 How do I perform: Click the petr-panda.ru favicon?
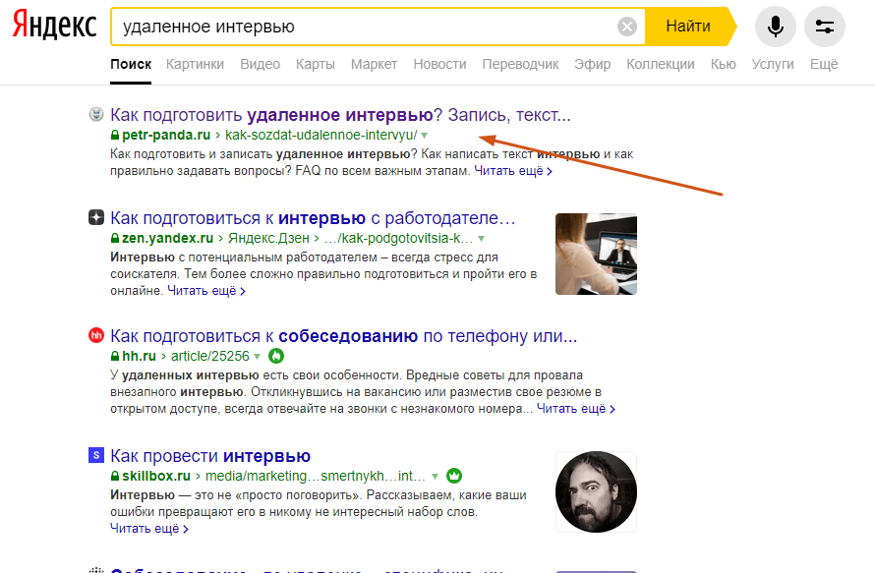click(x=96, y=114)
